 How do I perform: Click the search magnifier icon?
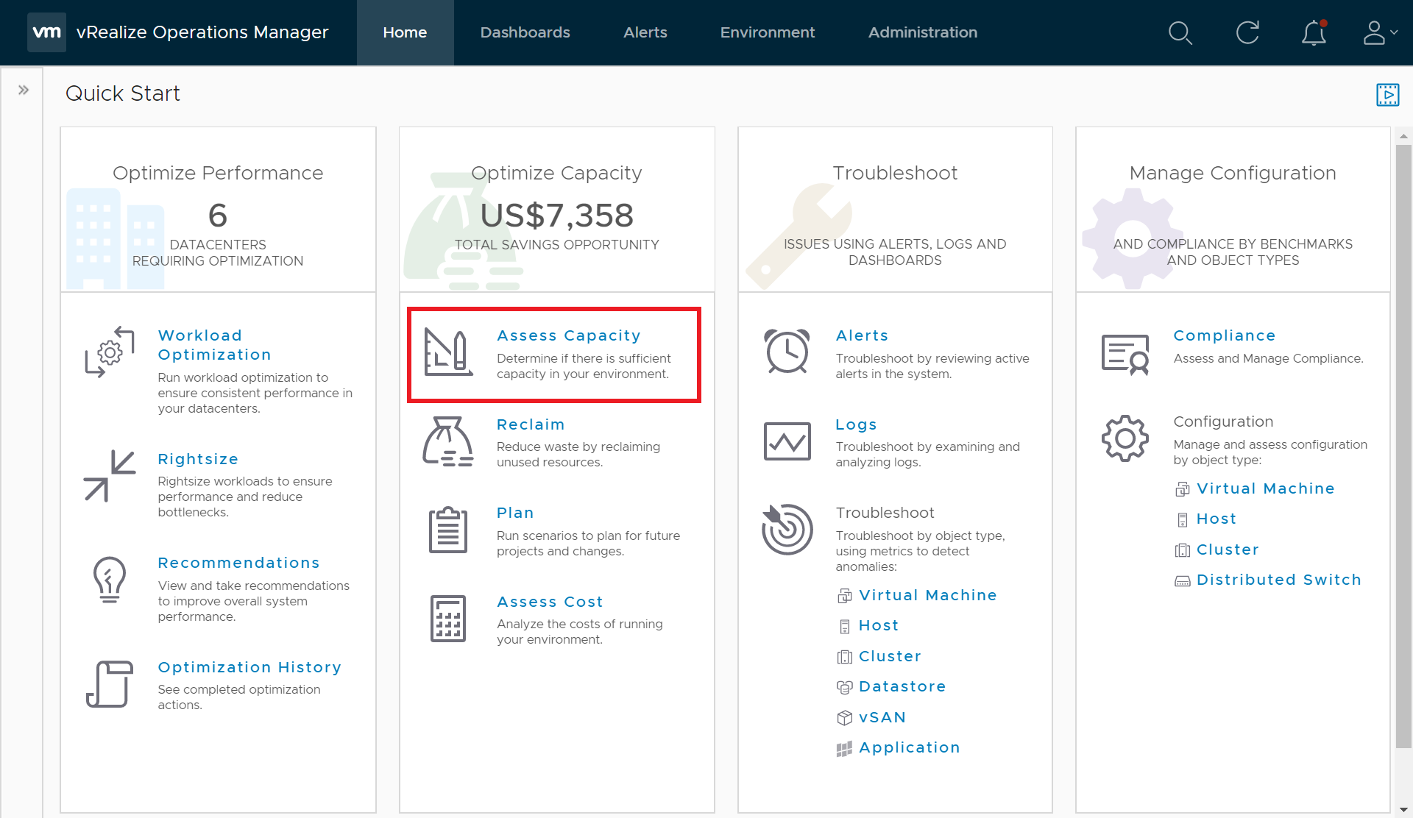coord(1180,33)
